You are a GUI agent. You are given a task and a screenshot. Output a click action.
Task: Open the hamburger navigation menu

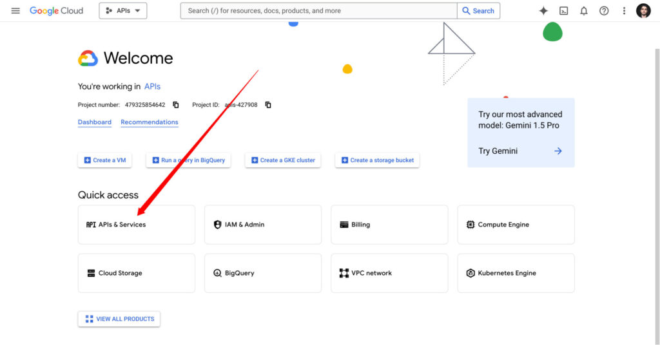coord(15,11)
